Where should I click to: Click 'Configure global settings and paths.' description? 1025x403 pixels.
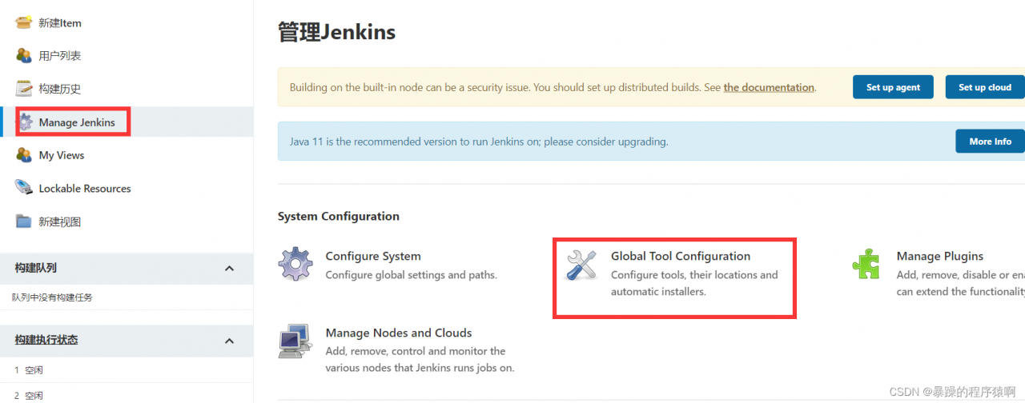412,275
